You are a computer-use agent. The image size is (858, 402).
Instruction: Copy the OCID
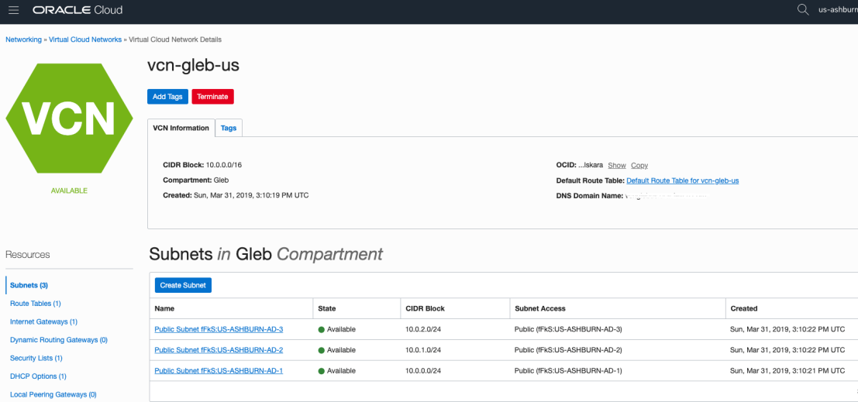tap(639, 165)
